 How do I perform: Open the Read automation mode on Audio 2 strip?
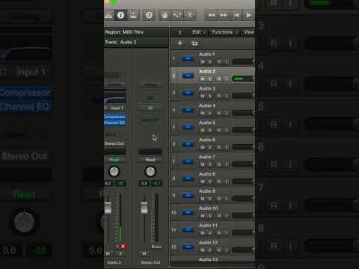coord(114,160)
